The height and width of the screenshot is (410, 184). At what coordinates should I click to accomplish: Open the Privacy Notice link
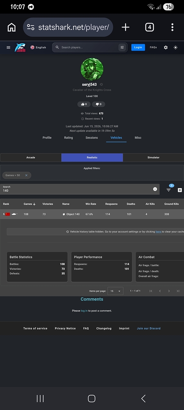pyautogui.click(x=65, y=328)
